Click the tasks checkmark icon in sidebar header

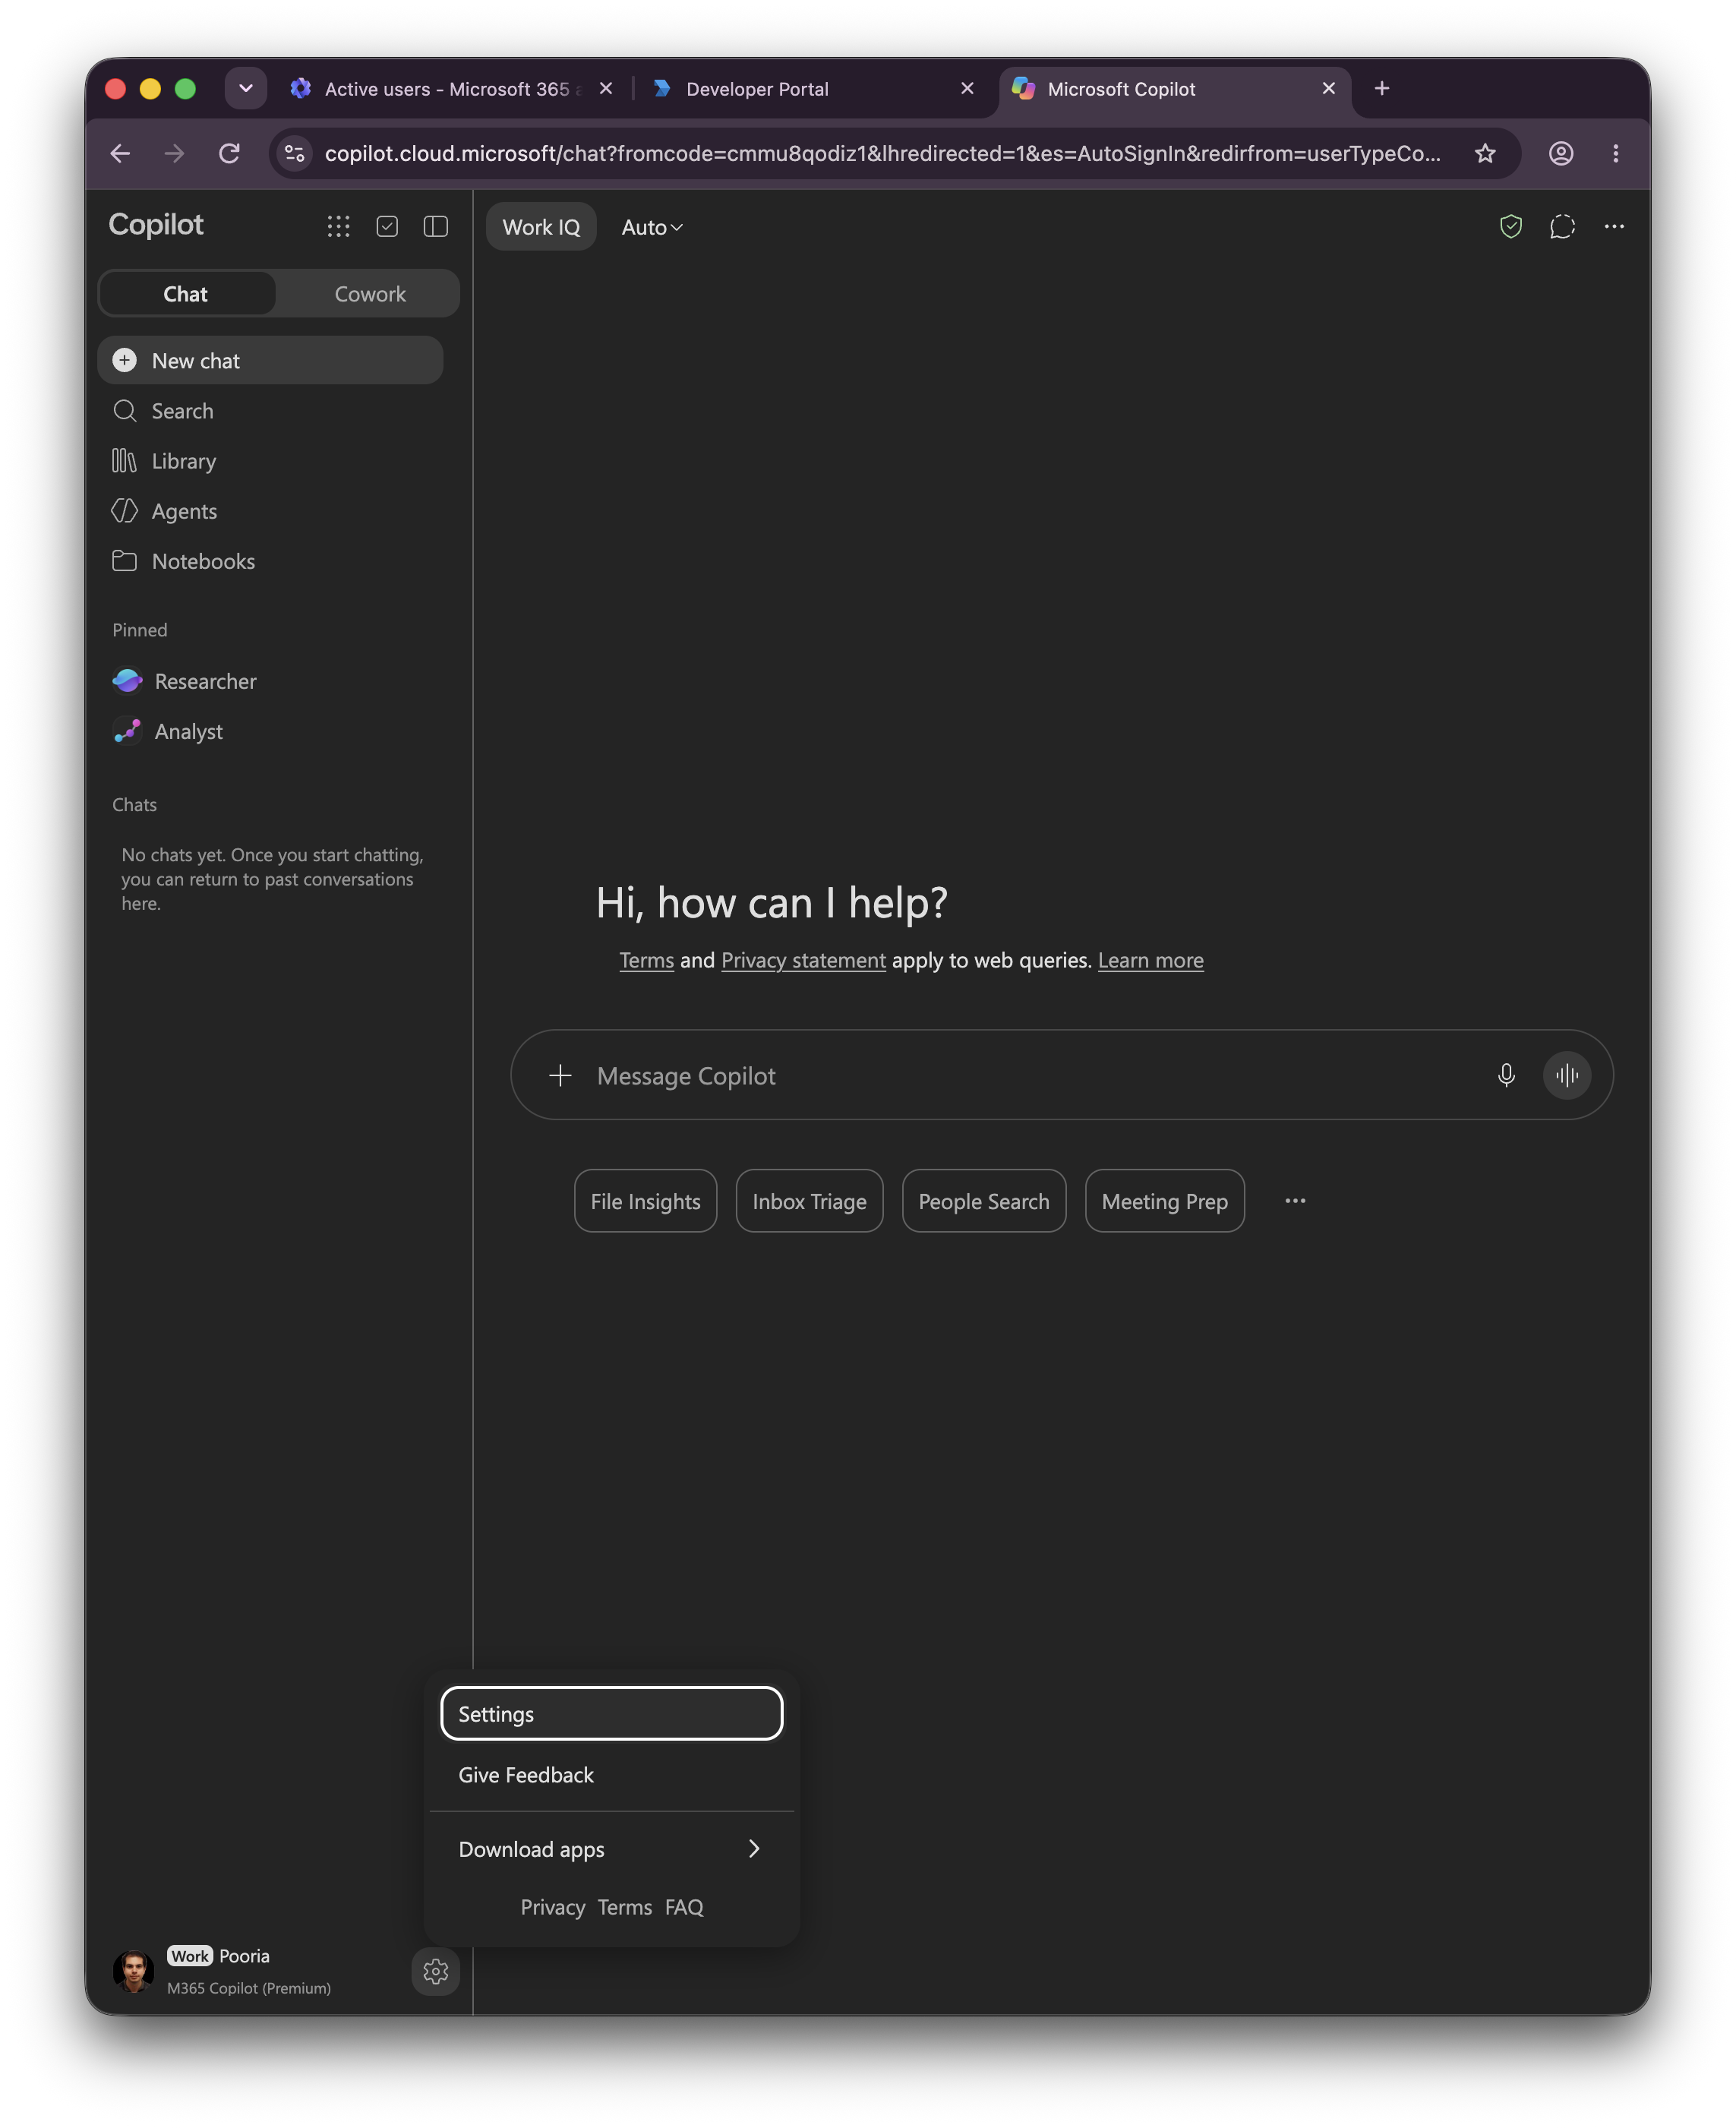point(387,227)
